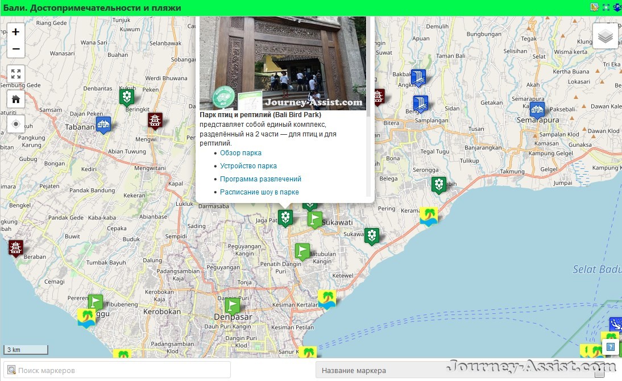Select the beach marker near Sanur
The image size is (622, 381).
308,353
